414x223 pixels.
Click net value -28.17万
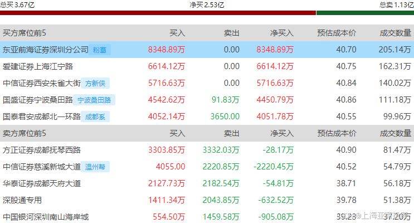[278, 150]
